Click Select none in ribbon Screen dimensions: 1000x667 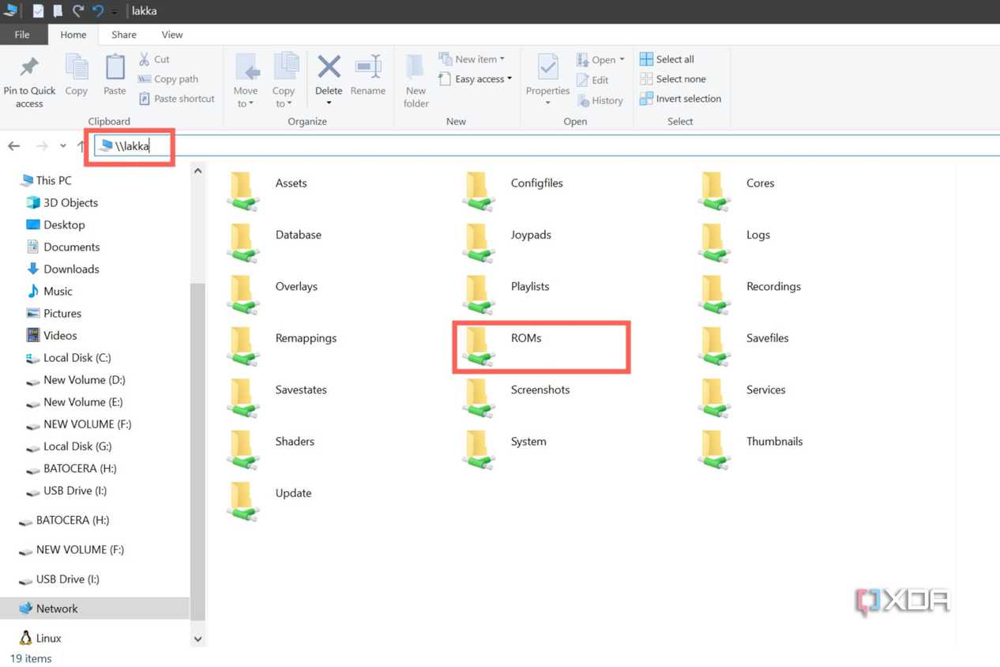[672, 79]
